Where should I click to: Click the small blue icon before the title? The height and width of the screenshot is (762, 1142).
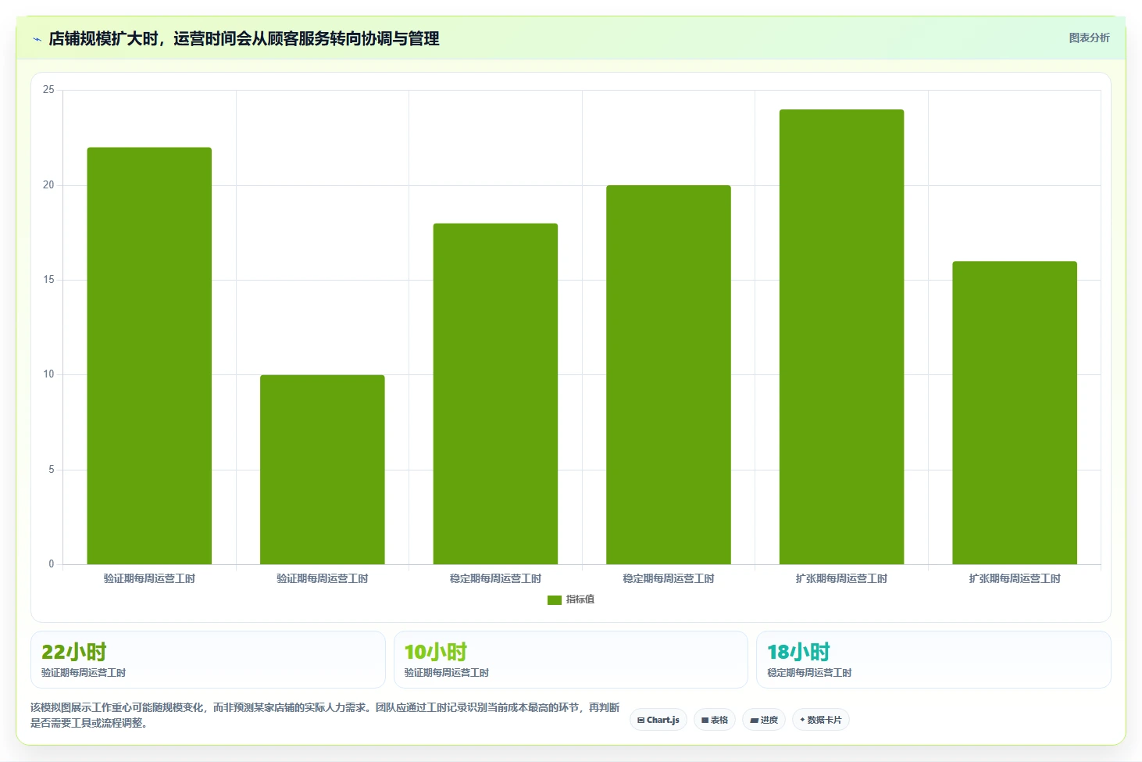point(37,39)
